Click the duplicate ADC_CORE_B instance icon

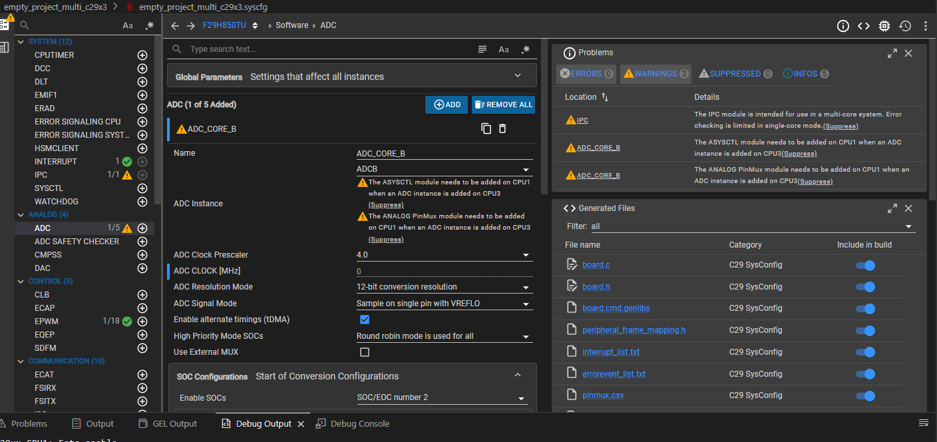[x=486, y=128]
